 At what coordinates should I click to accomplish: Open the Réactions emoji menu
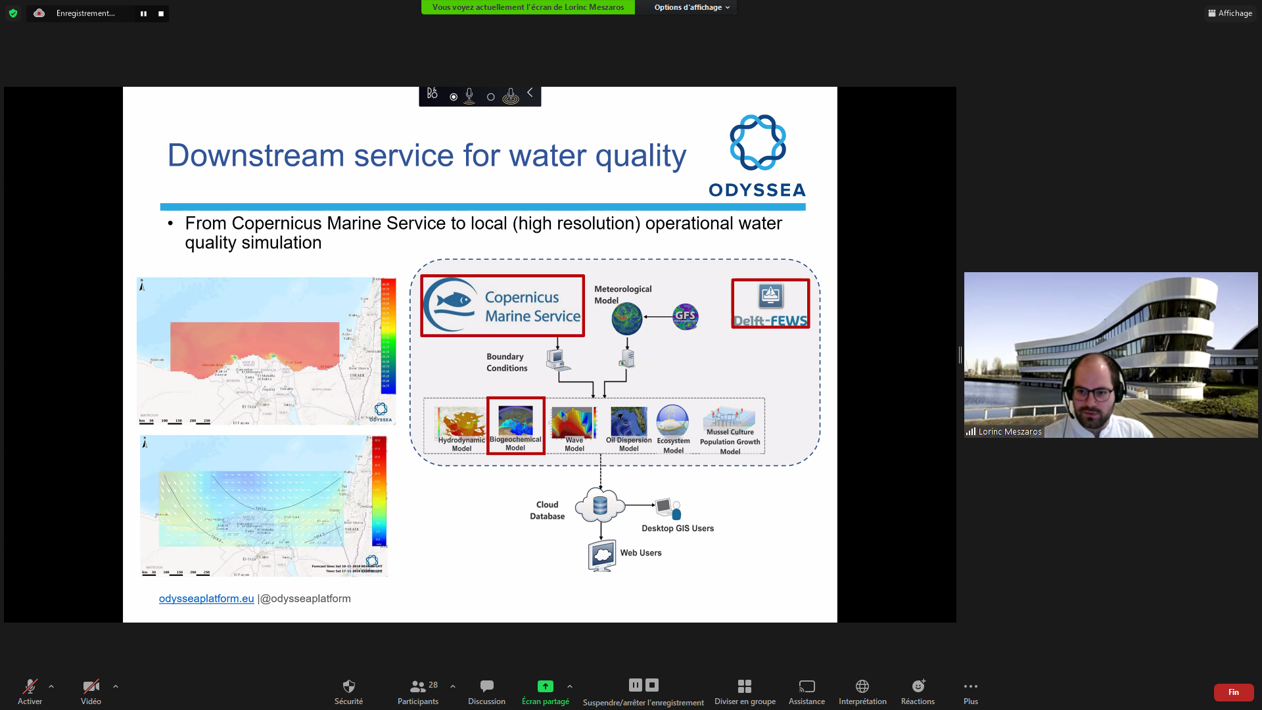point(918,686)
